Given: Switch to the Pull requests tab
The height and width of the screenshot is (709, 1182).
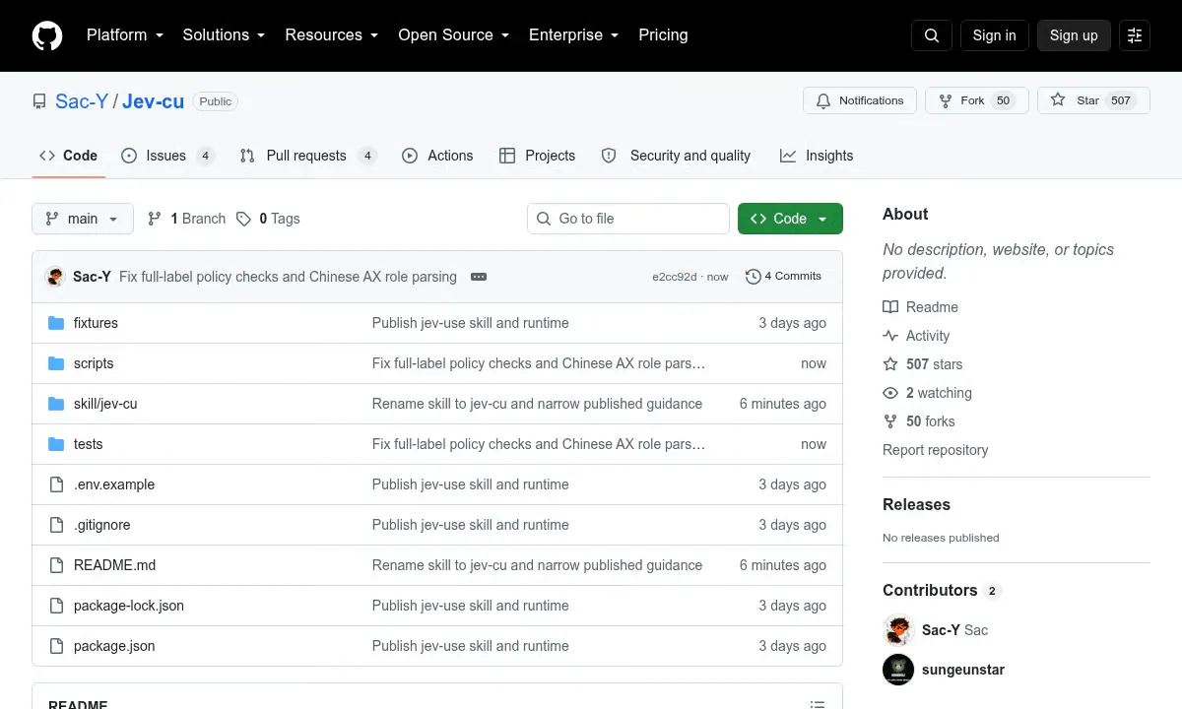Looking at the screenshot, I should tap(308, 156).
